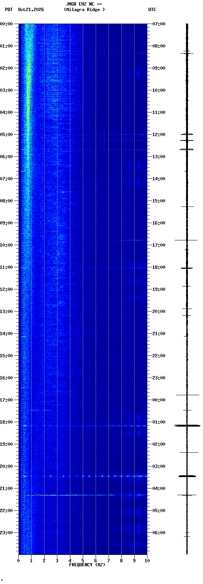Click the frequency axis value '10'
Viewport: 203px width, 584px height.
[x=147, y=561]
